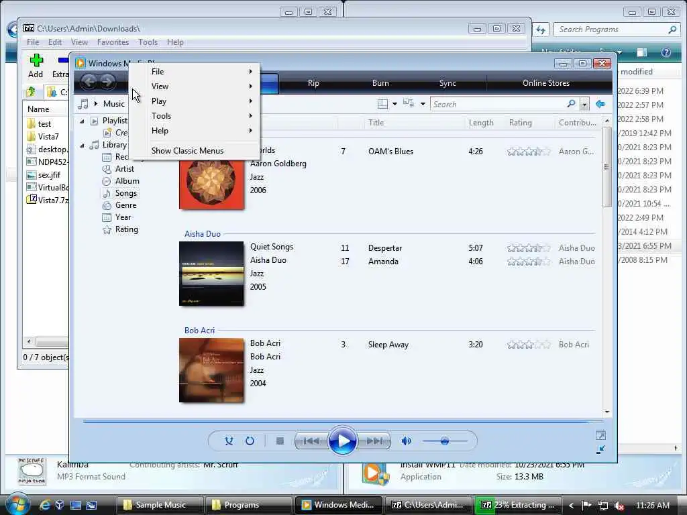Click the Media Player forward arrow
Viewport: 687px width, 515px height.
coord(107,81)
